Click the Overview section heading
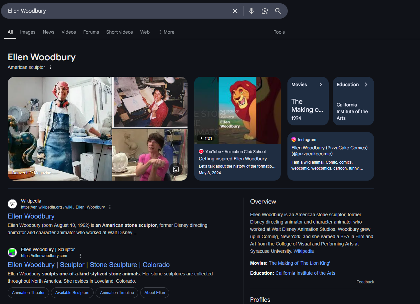420x304 pixels. point(263,202)
